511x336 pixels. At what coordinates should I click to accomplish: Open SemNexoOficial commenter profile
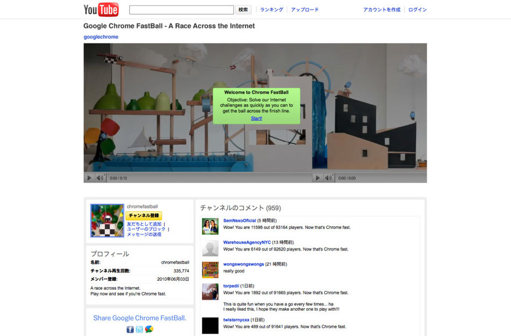coord(239,220)
